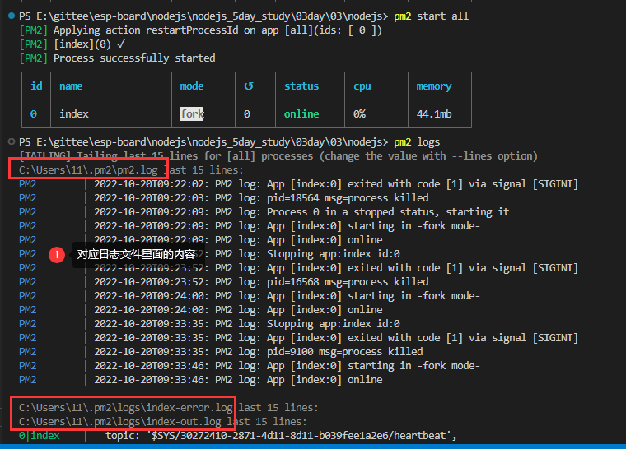Click the heartbeat topic '$SYS/30272410-...' string
626x449 pixels.
300,436
